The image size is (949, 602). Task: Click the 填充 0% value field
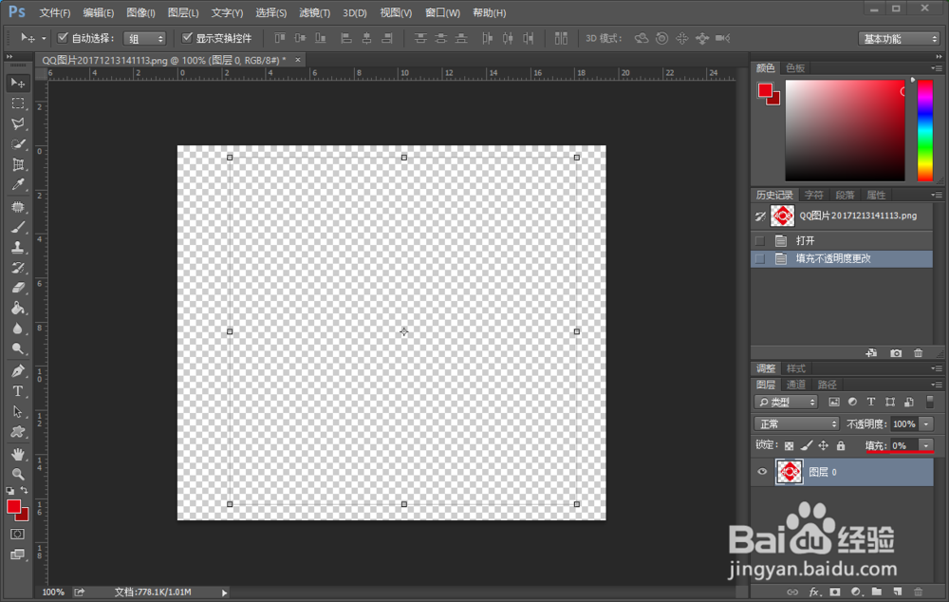[x=904, y=445]
